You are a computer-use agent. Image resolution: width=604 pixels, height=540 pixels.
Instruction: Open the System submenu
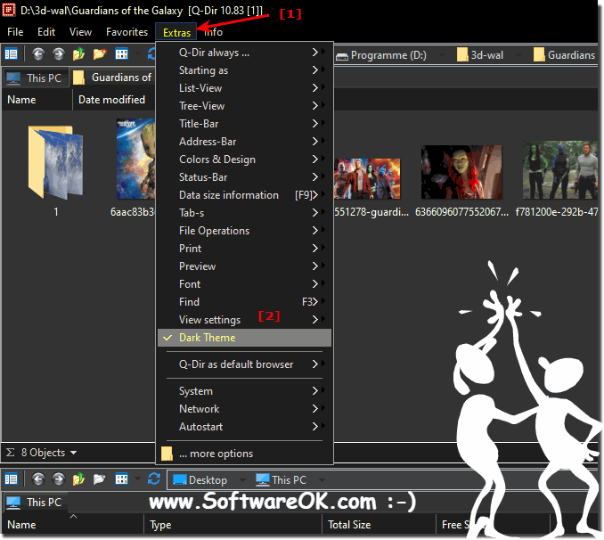[x=245, y=391]
